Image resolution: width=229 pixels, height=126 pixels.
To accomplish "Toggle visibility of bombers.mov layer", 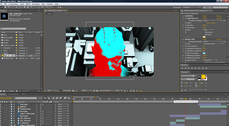I will [1, 109].
